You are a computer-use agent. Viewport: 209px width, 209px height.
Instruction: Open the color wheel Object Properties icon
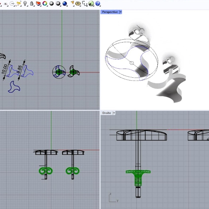pyautogui.click(x=45, y=4)
